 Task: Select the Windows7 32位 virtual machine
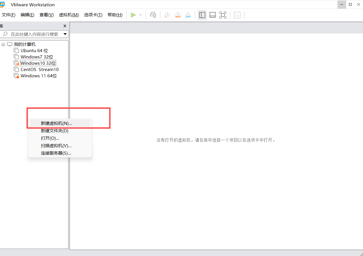coord(37,57)
